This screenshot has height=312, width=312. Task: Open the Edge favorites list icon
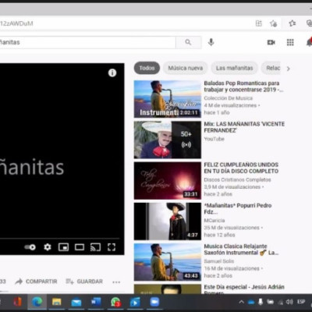tap(292, 23)
